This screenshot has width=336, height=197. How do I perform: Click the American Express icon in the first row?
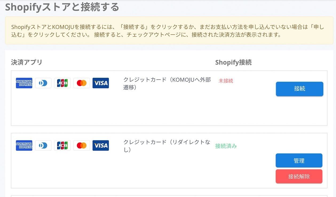(x=24, y=83)
